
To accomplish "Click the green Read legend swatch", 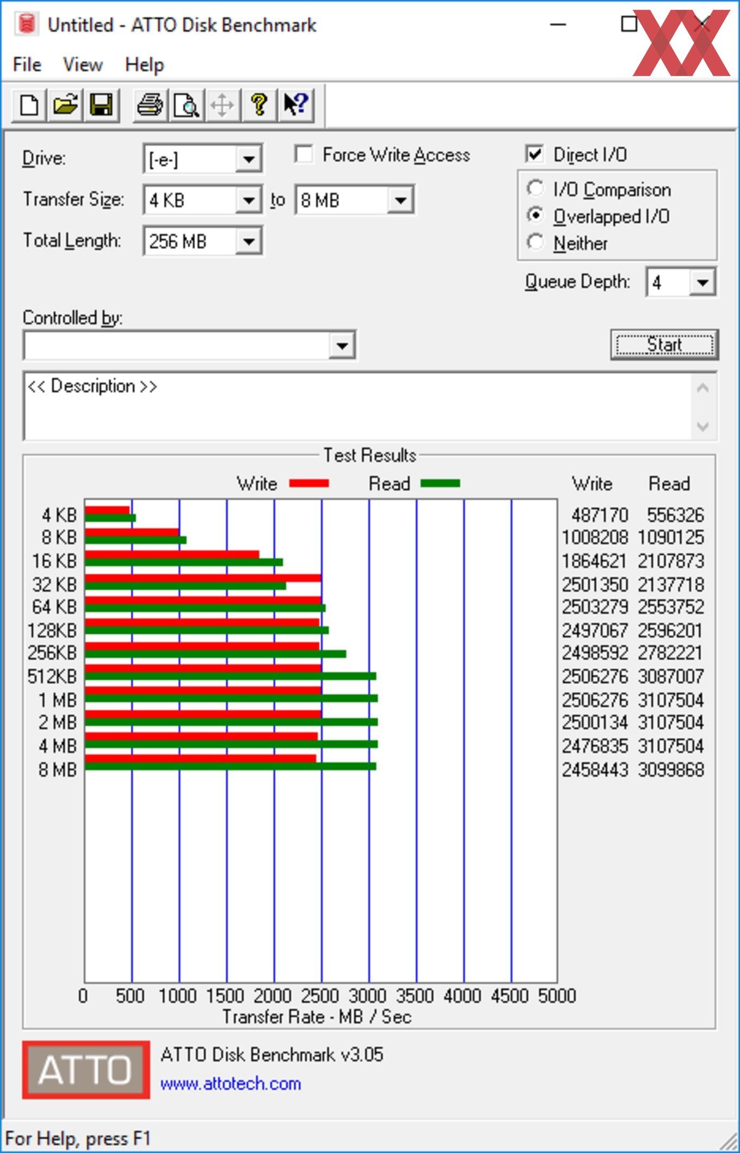I will coord(440,483).
